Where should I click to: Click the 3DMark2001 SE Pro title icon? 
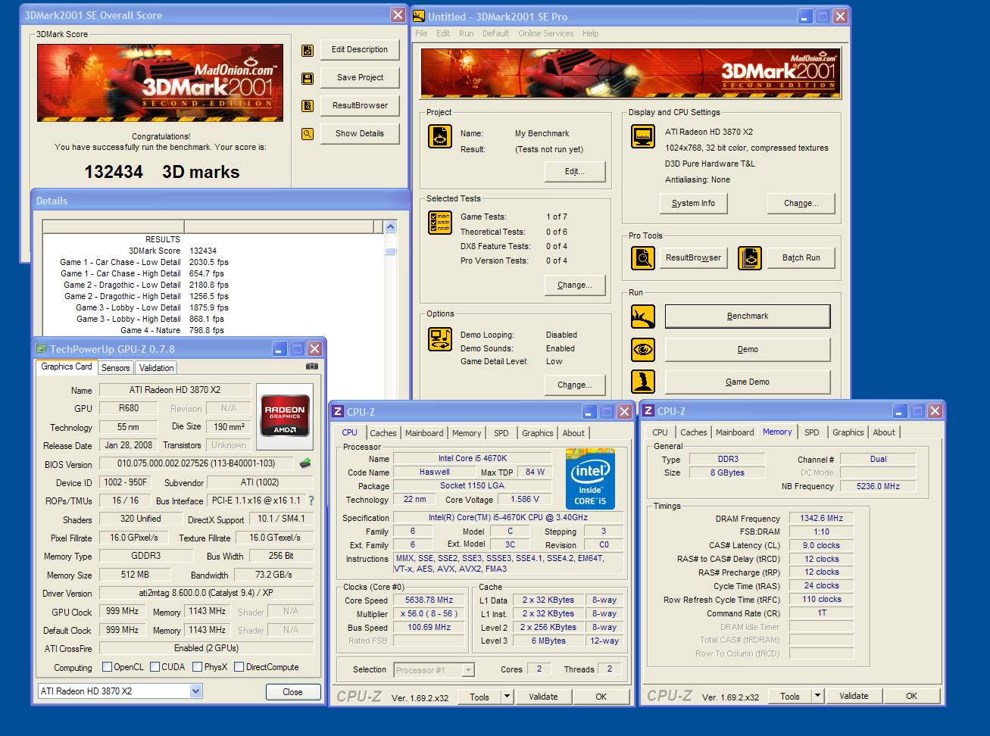(x=419, y=16)
